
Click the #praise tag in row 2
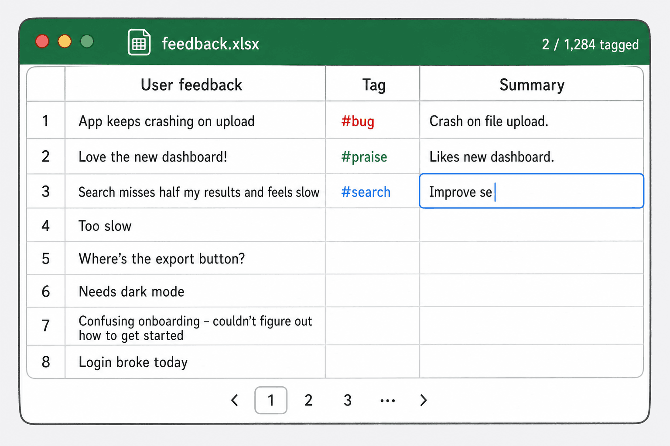pos(364,157)
